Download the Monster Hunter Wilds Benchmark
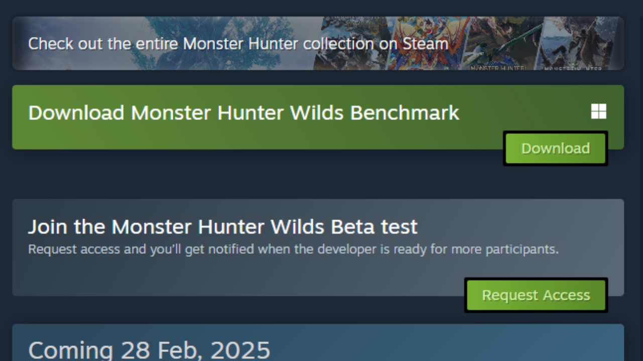This screenshot has height=361, width=643. click(555, 148)
